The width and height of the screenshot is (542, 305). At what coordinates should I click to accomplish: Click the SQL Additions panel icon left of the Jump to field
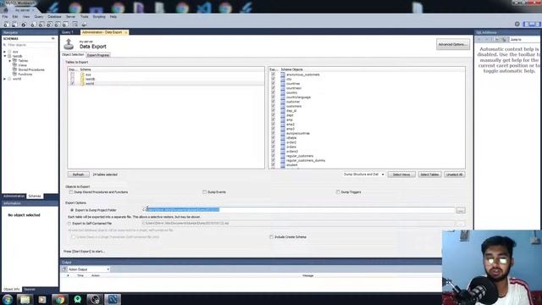(504, 40)
